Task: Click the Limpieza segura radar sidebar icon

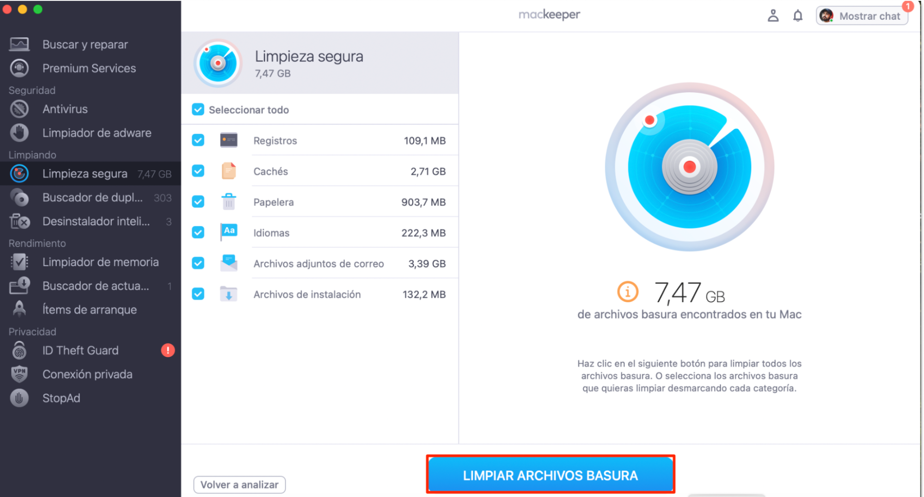Action: [x=19, y=174]
